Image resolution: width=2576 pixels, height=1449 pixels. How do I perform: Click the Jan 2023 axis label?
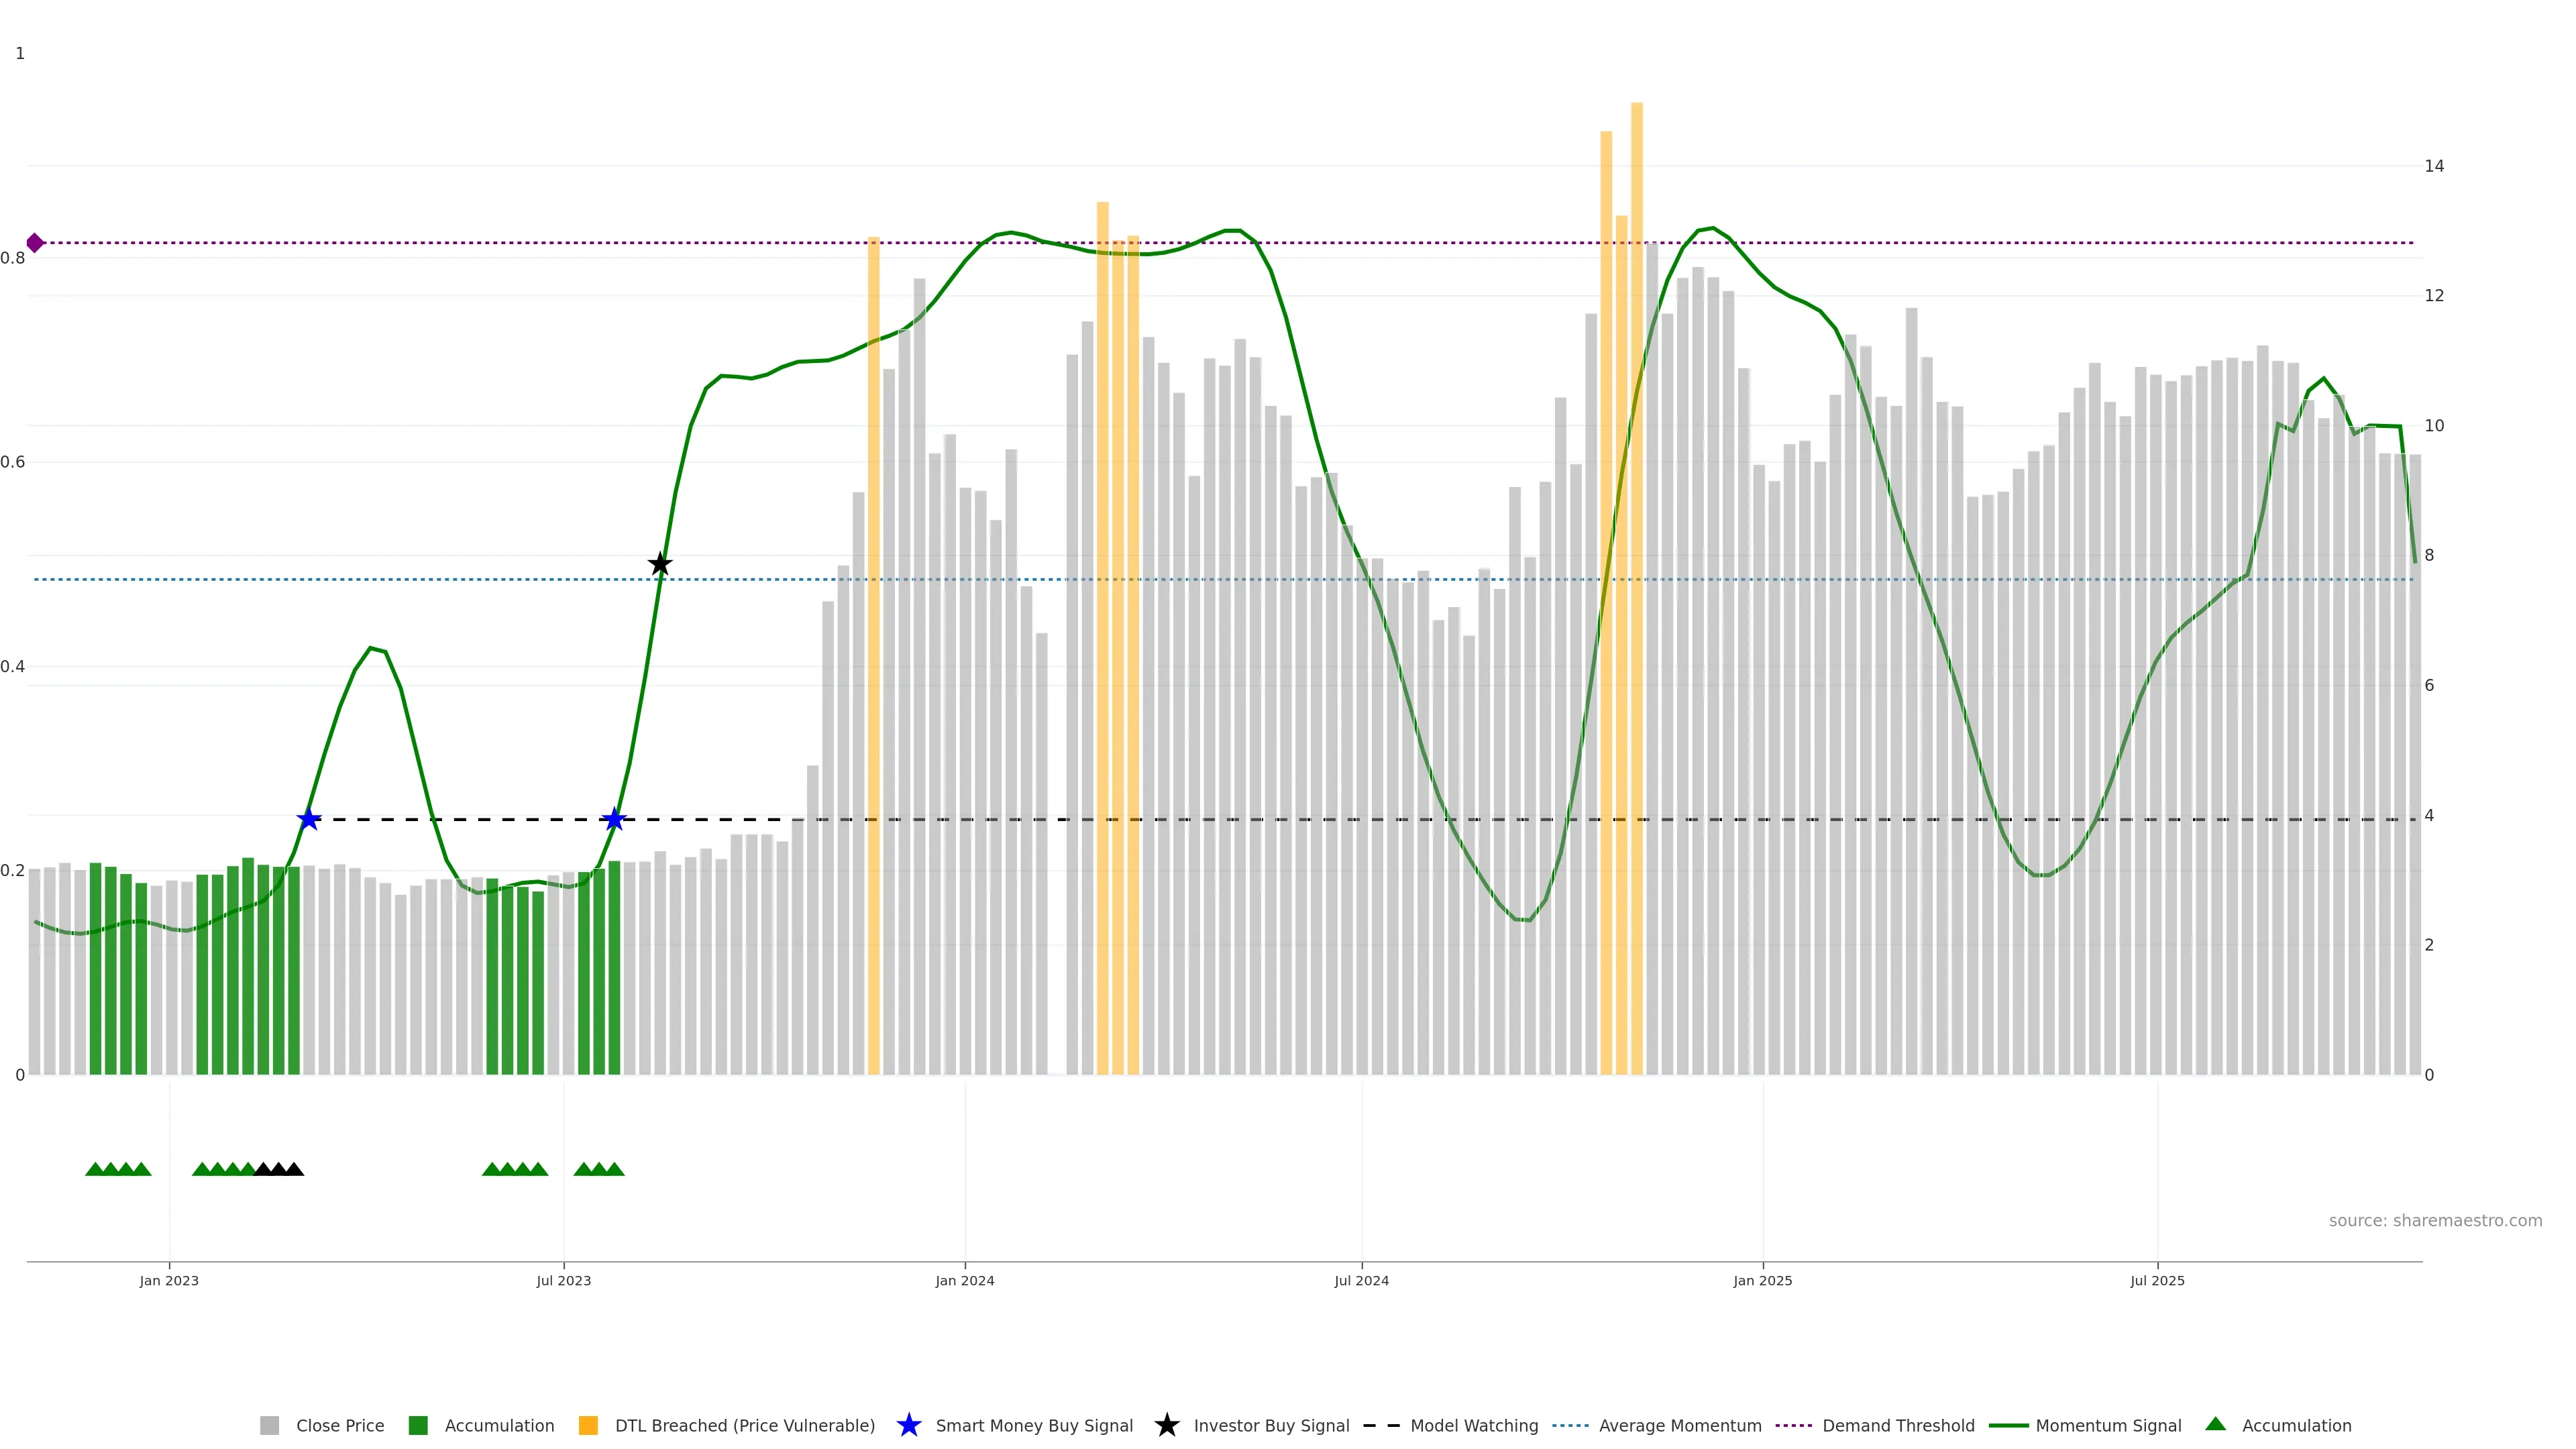[169, 1280]
